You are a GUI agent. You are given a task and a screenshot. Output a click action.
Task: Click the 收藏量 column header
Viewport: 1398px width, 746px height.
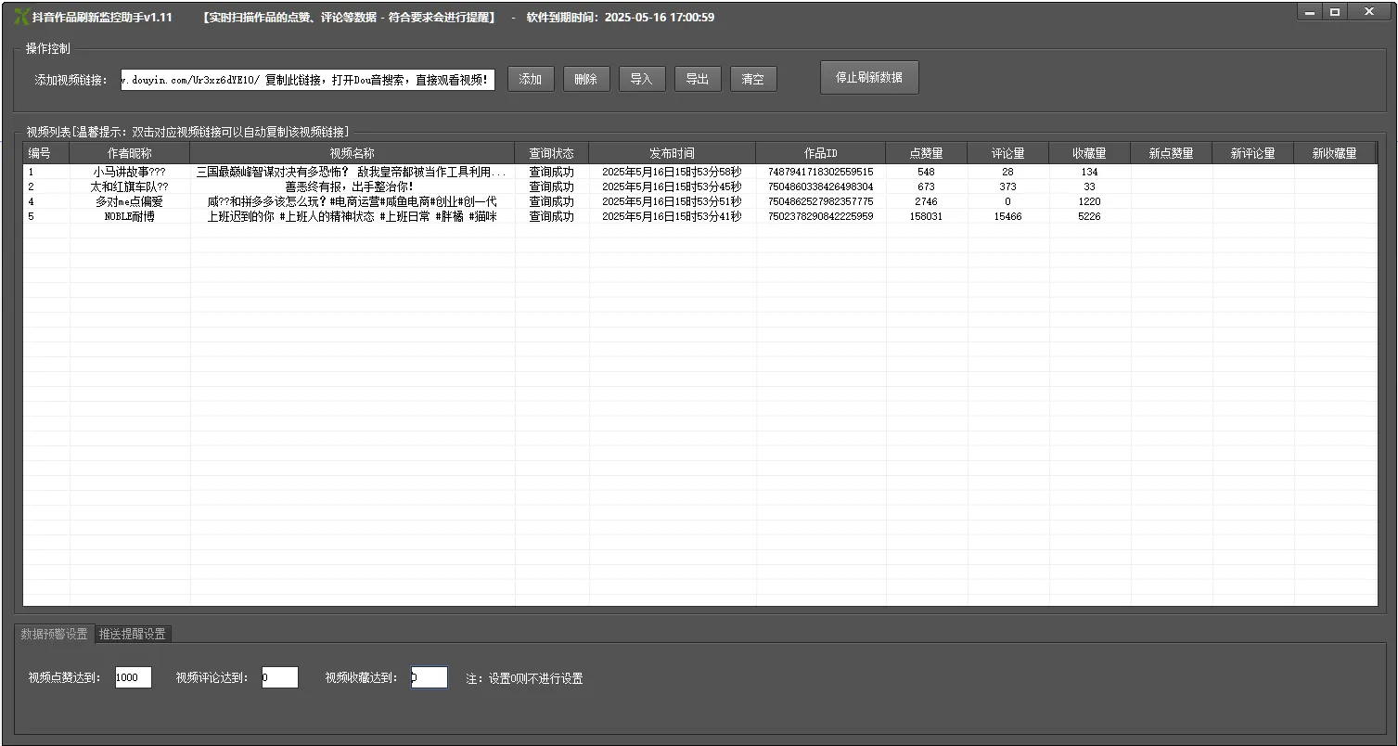pyautogui.click(x=1089, y=153)
